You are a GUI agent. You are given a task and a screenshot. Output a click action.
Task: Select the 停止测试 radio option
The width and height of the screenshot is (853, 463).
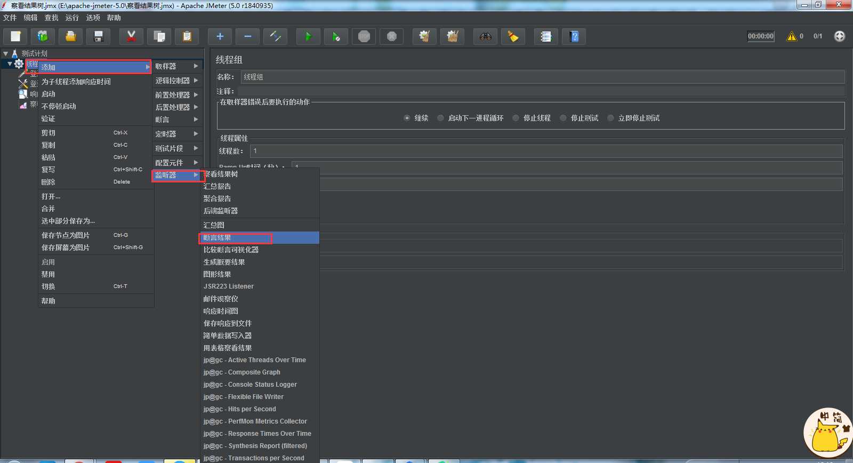pyautogui.click(x=563, y=118)
